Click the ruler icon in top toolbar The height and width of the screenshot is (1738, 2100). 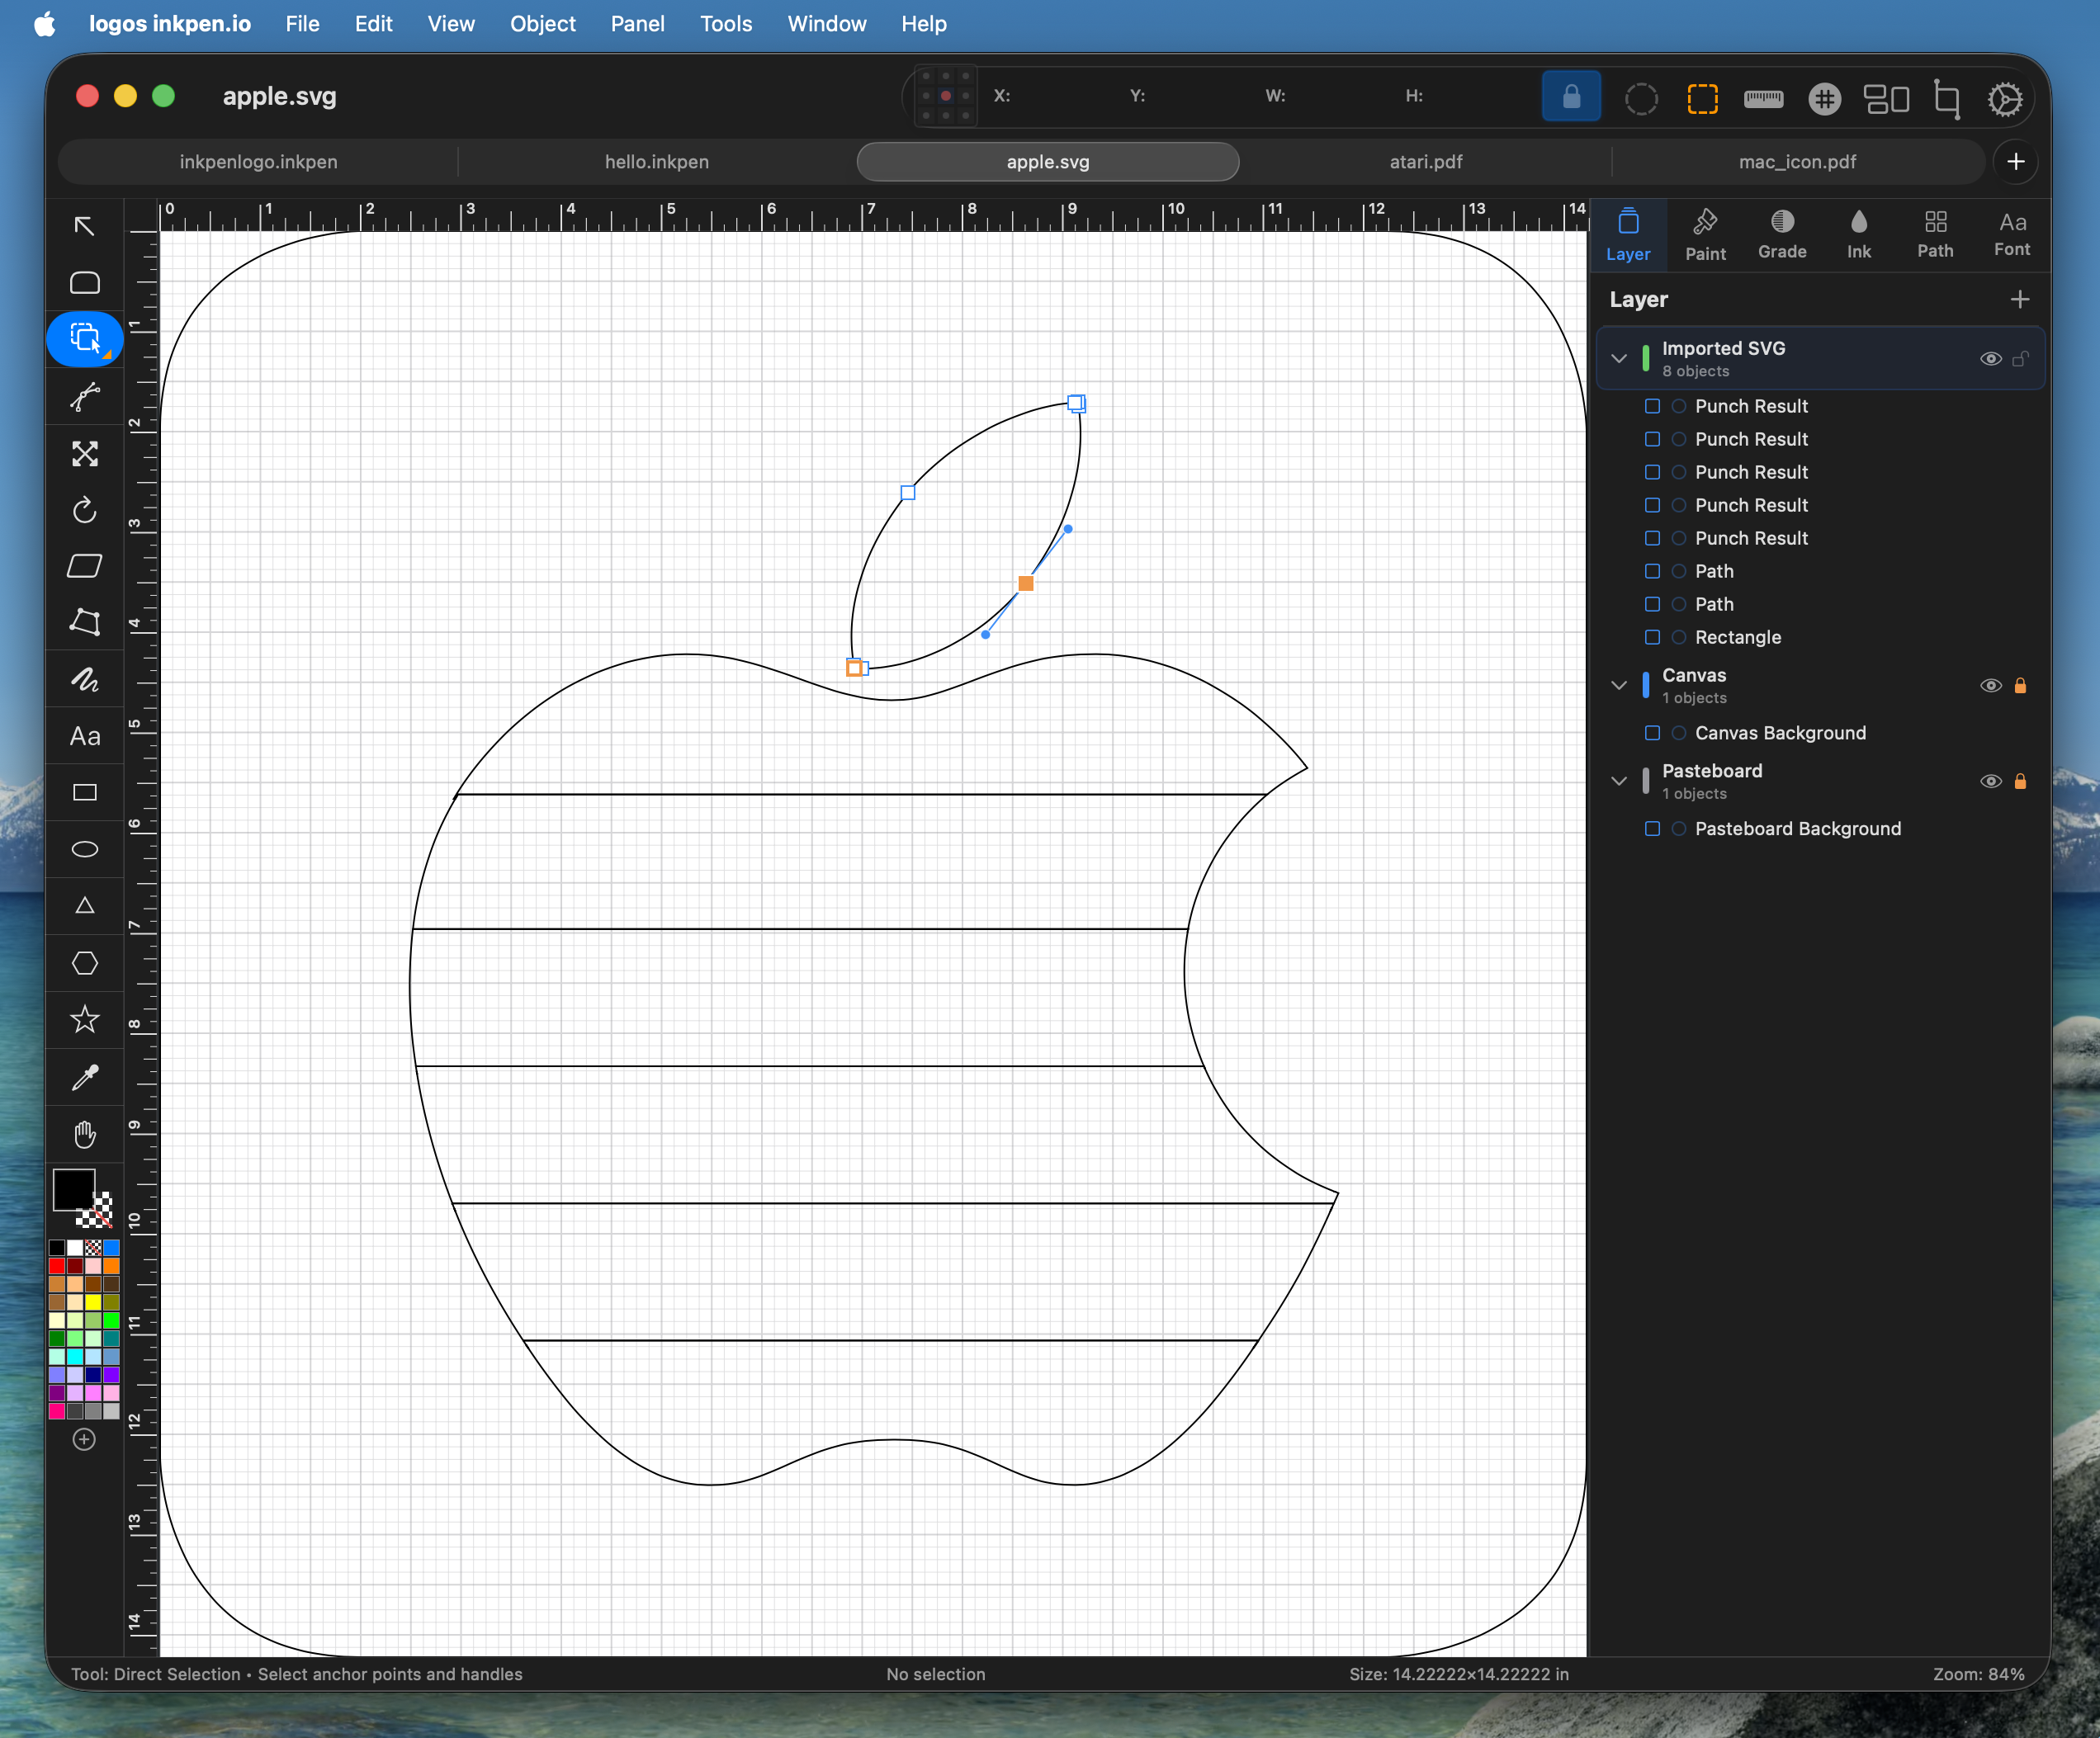click(1763, 98)
